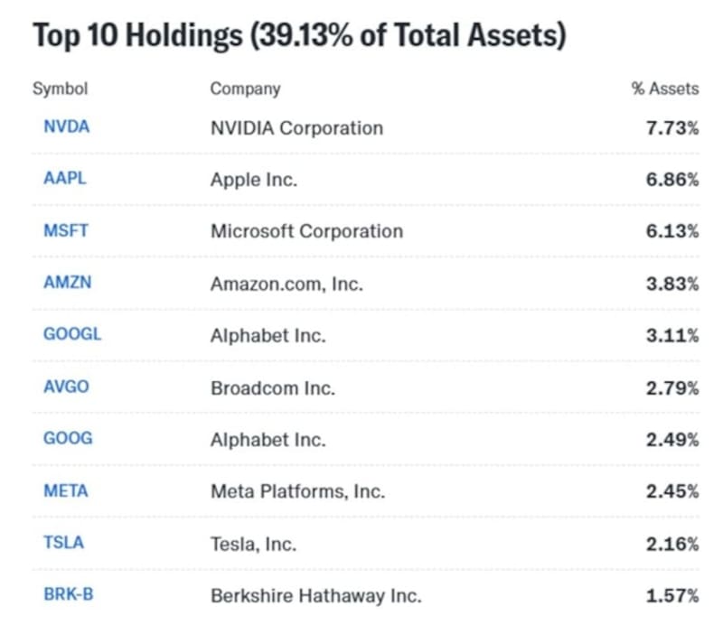Screen dimensions: 723x625
Task: Click the Microsoft Corporation company name
Action: pyautogui.click(x=306, y=231)
